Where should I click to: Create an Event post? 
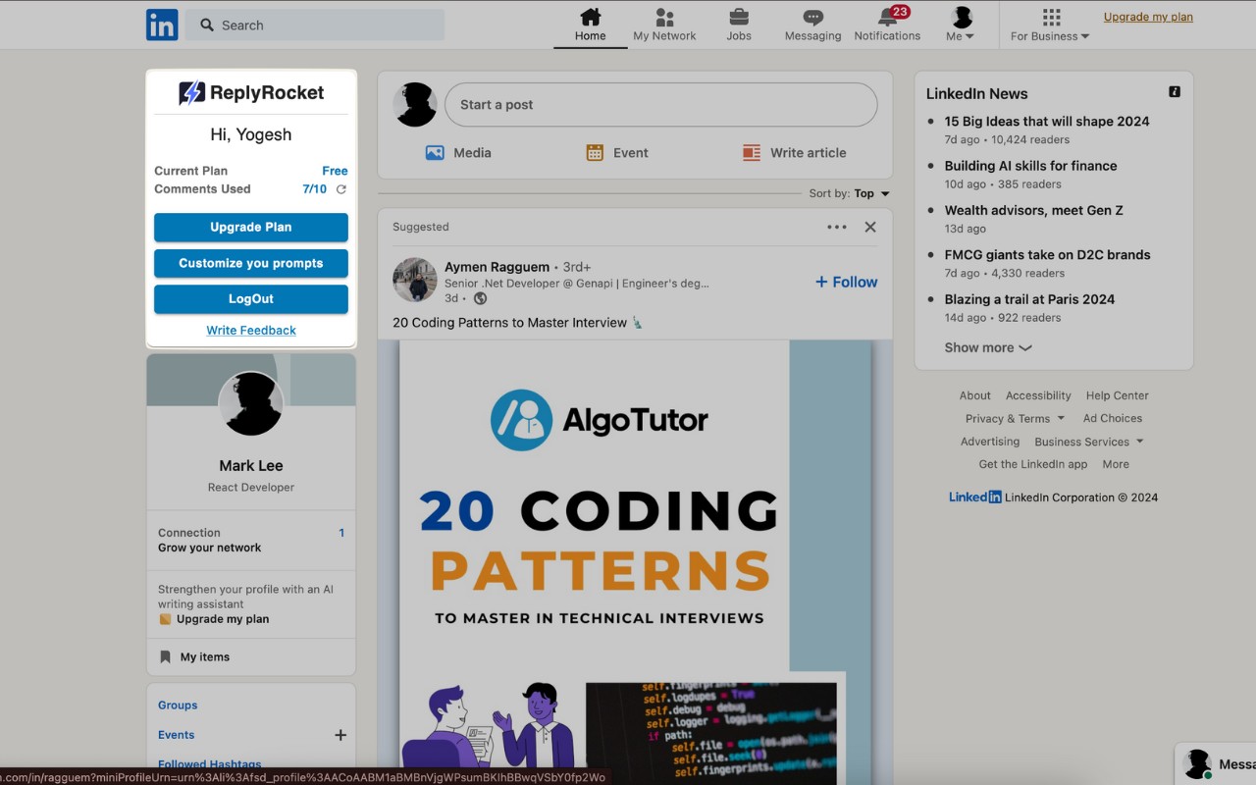point(617,153)
